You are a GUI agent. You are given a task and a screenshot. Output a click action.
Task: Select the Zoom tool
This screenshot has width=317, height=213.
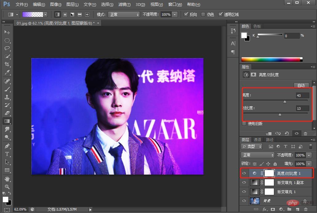pos(7,187)
